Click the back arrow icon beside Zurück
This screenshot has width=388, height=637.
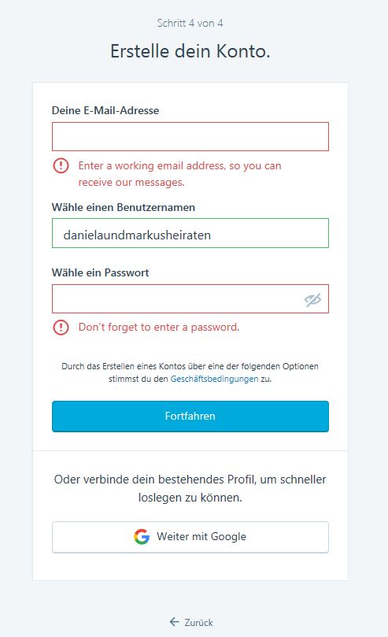click(x=175, y=621)
